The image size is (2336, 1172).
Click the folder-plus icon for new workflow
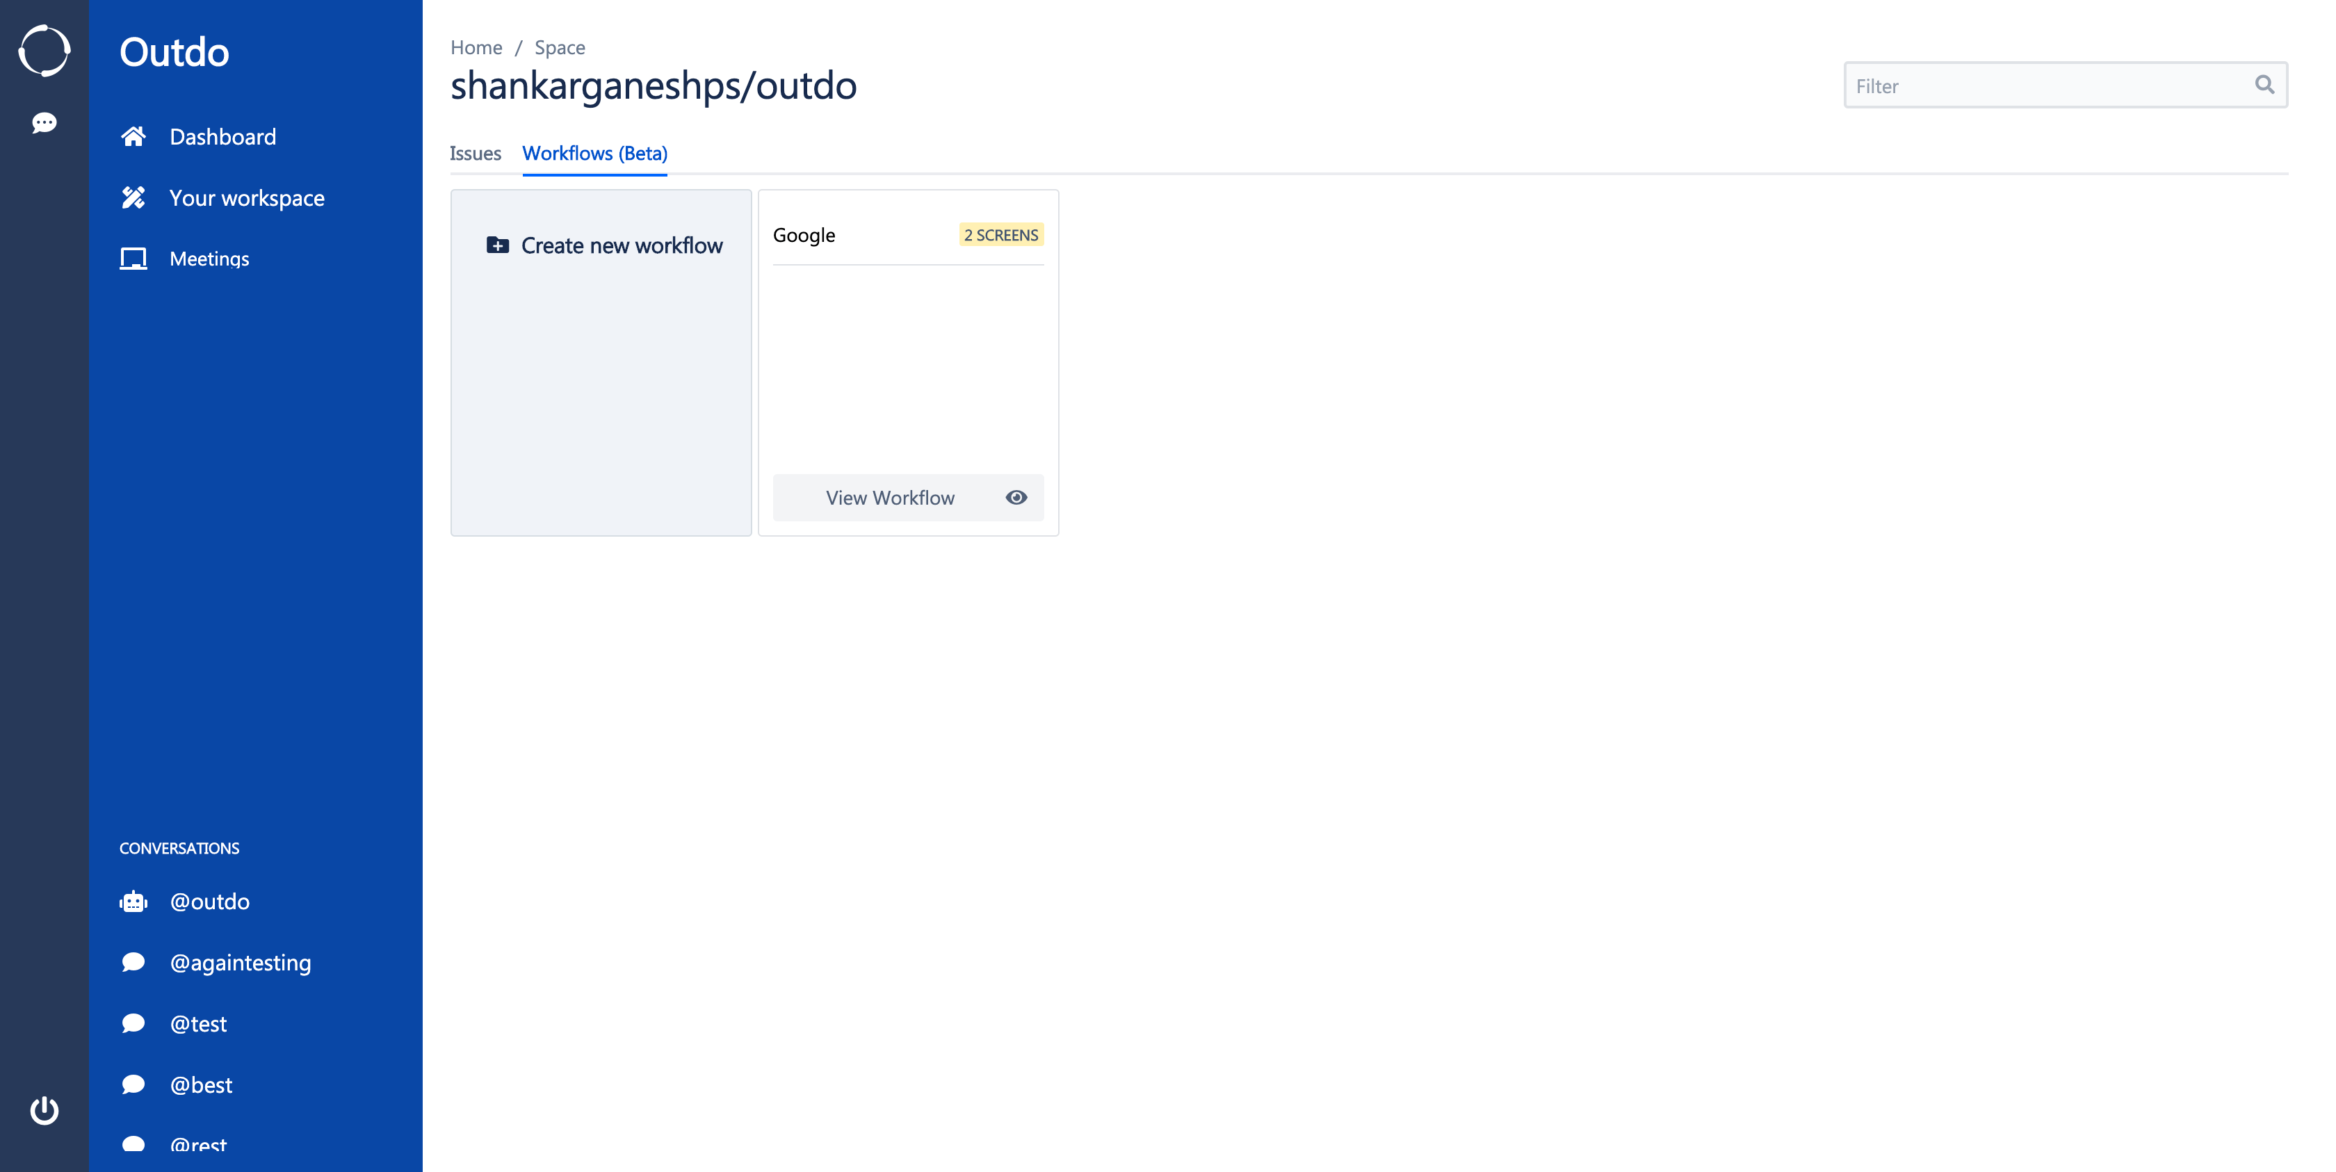tap(497, 245)
